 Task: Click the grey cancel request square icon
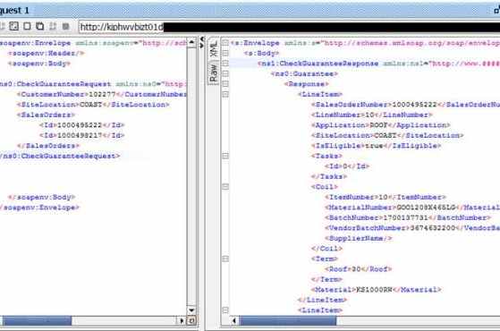[65, 26]
